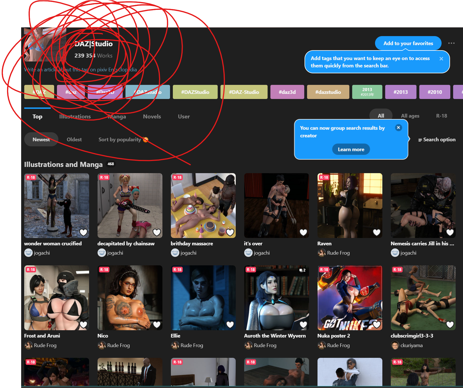Open 'Nuka poster 2' title link

[x=334, y=336]
